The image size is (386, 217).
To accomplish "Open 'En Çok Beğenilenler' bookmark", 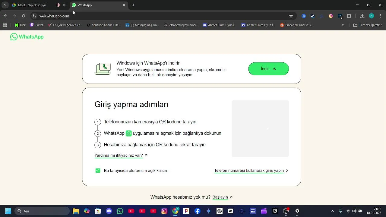I will point(65,25).
